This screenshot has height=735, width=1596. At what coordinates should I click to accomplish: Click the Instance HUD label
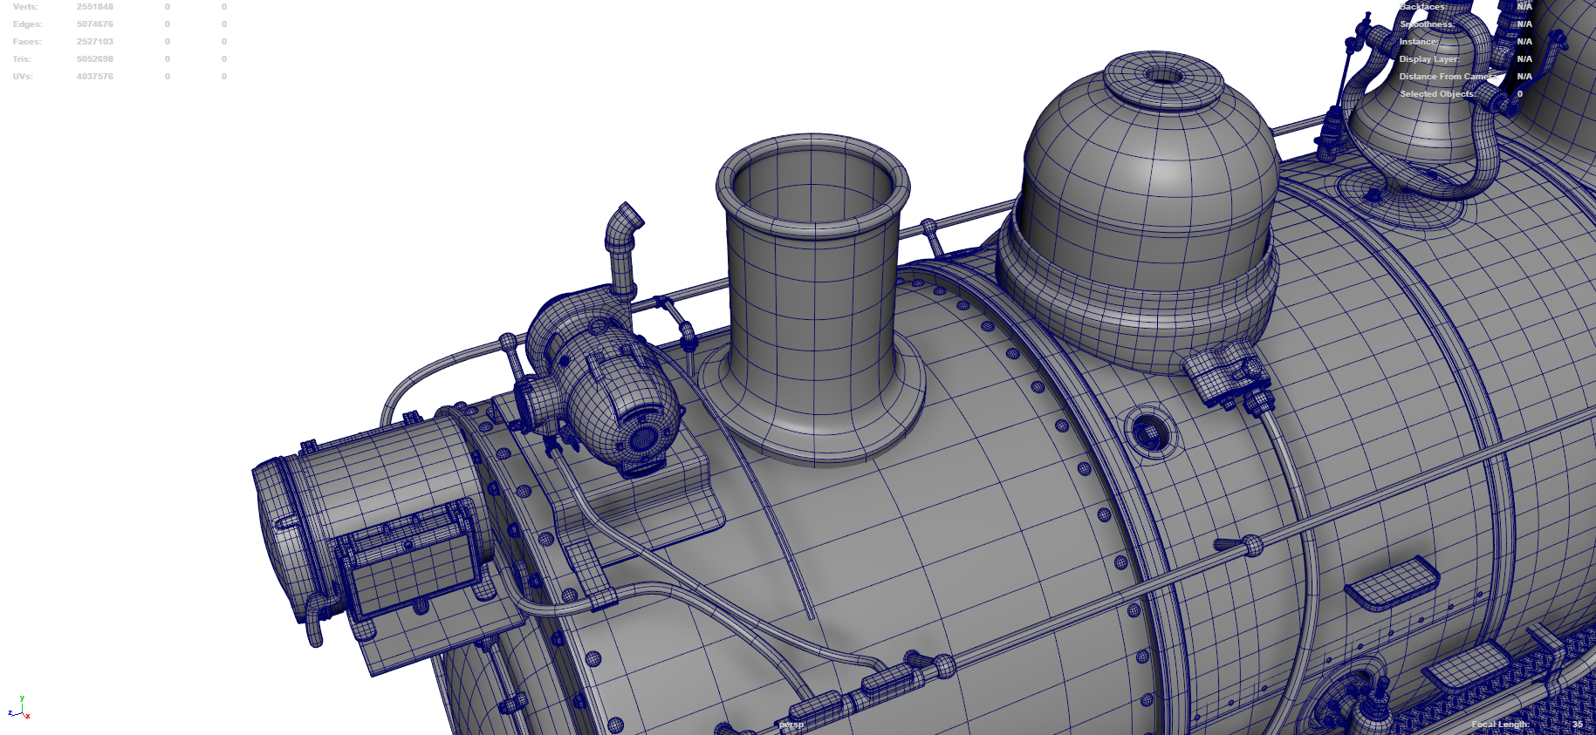pyautogui.click(x=1419, y=42)
